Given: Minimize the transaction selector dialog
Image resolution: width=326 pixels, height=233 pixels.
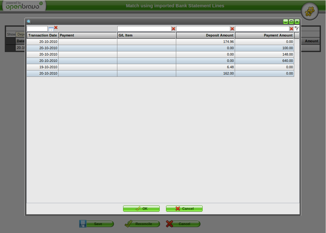Looking at the screenshot, I should coord(286,22).
